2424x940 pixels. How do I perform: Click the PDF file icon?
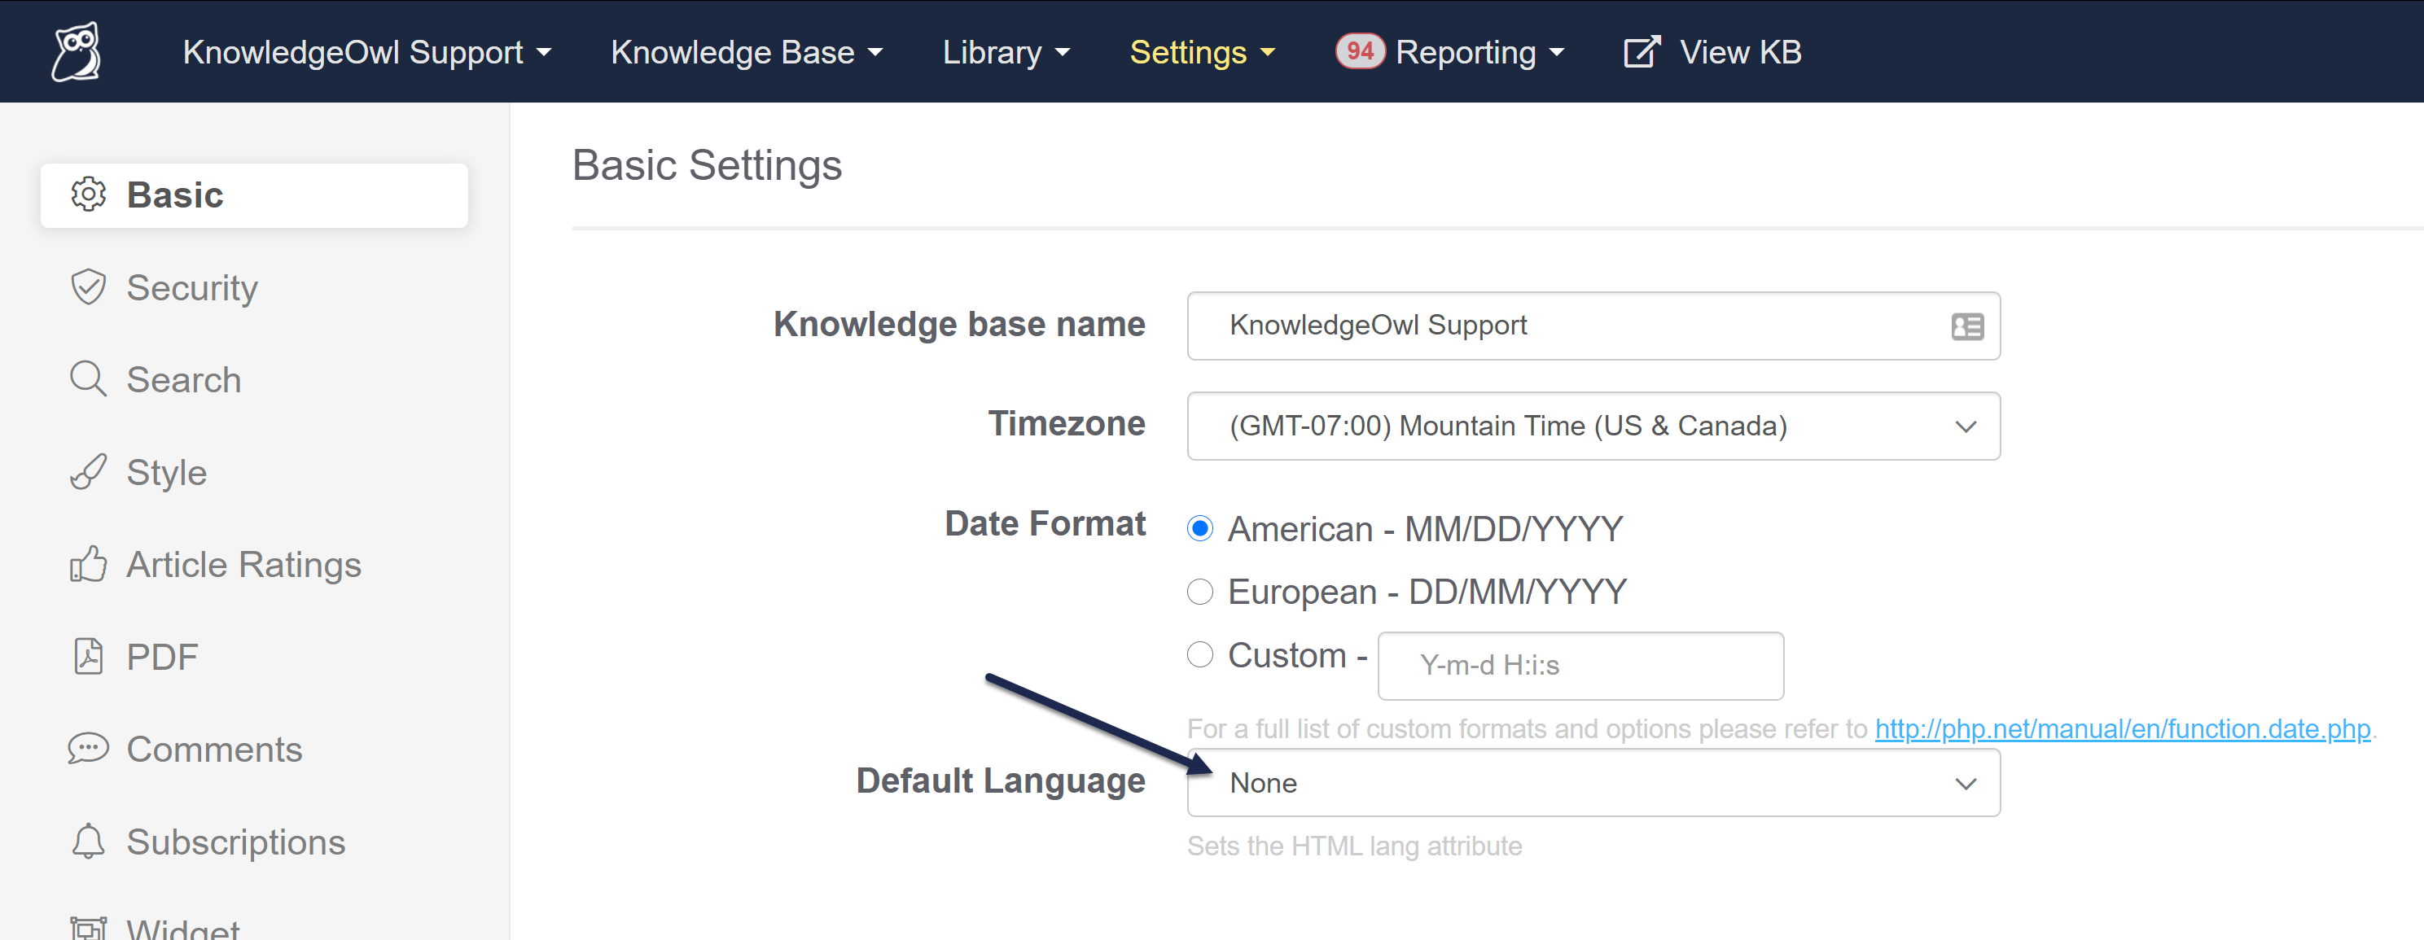click(x=89, y=656)
